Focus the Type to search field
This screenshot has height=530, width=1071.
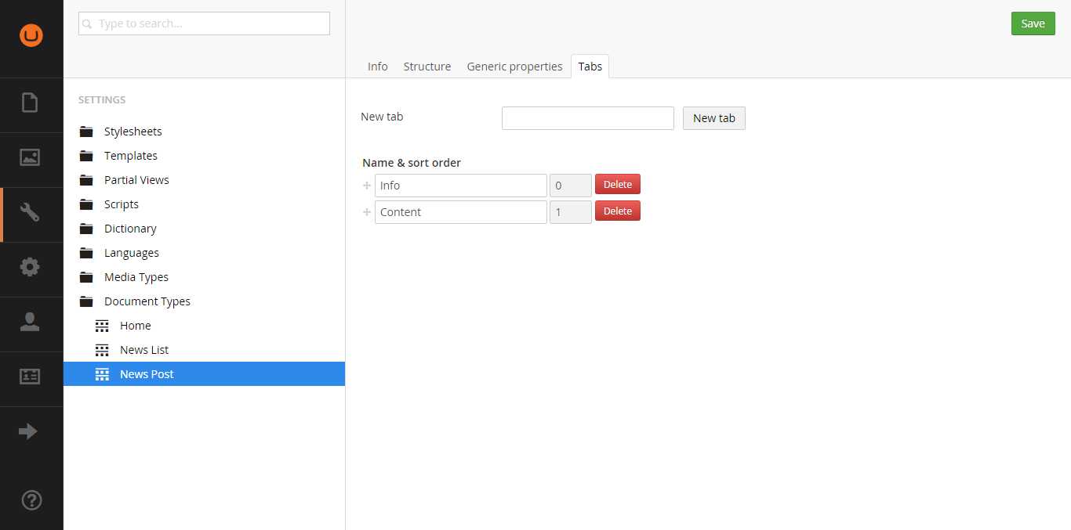[x=204, y=23]
